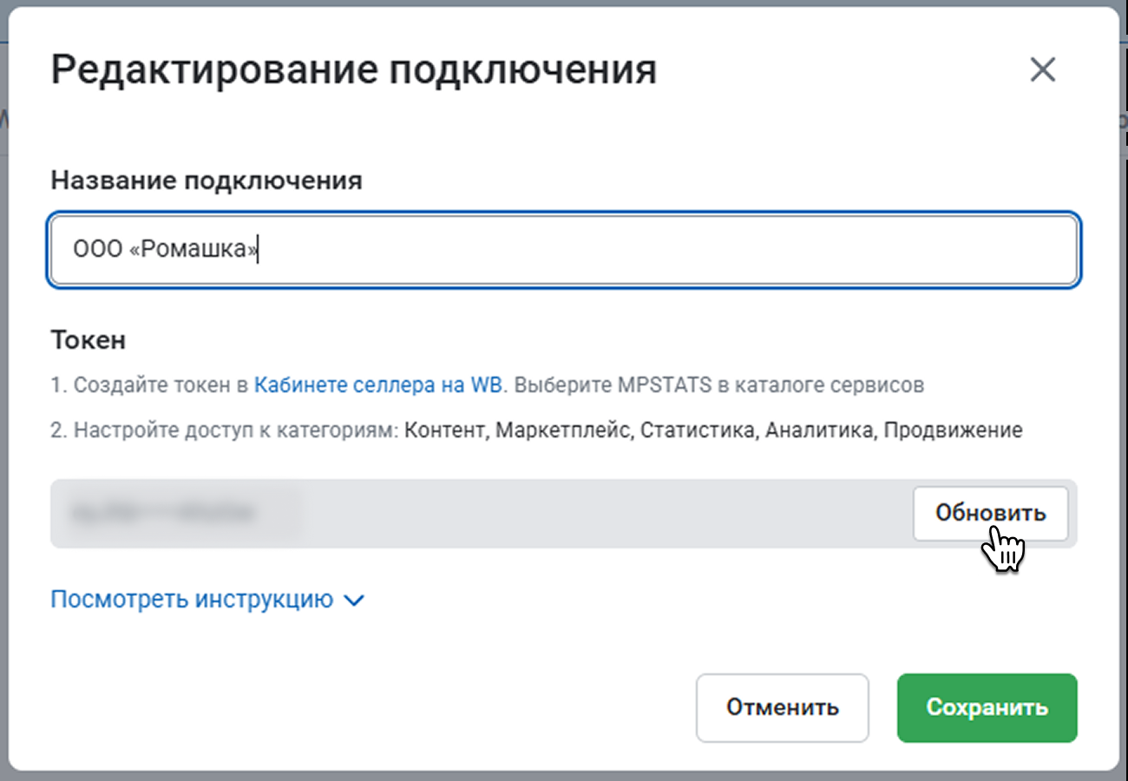This screenshot has width=1128, height=781.
Task: Save changes with the Сохранить button
Action: click(x=987, y=707)
